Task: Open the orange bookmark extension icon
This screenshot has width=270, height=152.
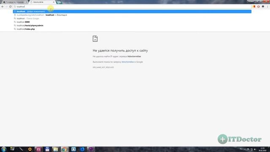Action: [x=254, y=7]
